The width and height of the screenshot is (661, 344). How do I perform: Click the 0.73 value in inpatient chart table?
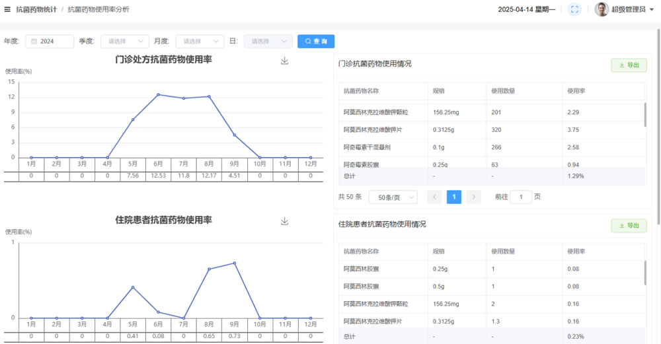pyautogui.click(x=235, y=336)
